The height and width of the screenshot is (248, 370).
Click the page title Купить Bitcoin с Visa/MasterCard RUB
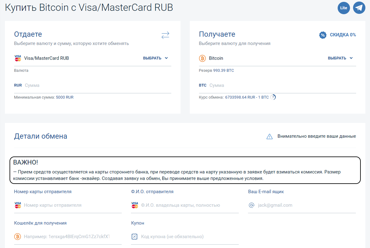point(89,8)
